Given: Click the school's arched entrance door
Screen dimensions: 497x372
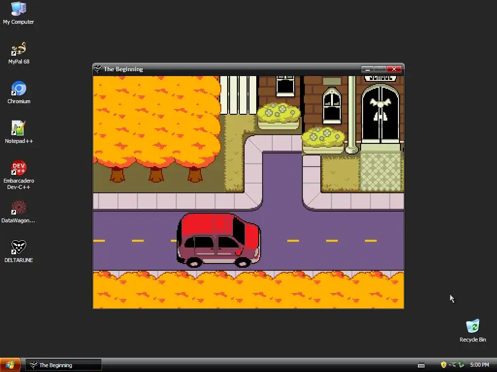Looking at the screenshot, I should [x=381, y=114].
